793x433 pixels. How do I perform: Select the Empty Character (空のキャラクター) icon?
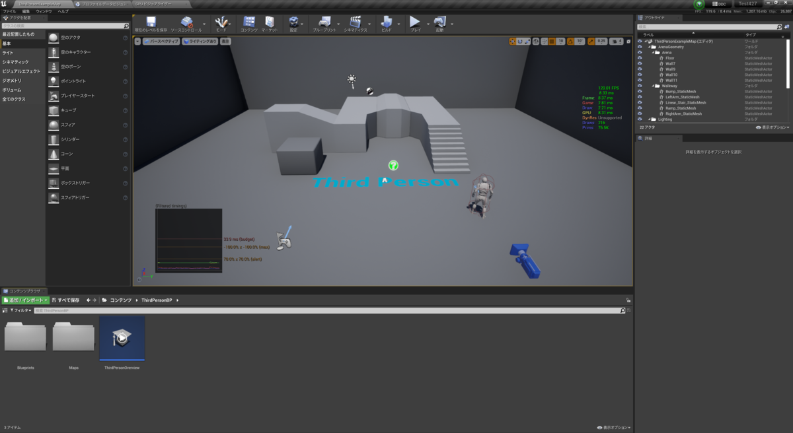coord(54,52)
